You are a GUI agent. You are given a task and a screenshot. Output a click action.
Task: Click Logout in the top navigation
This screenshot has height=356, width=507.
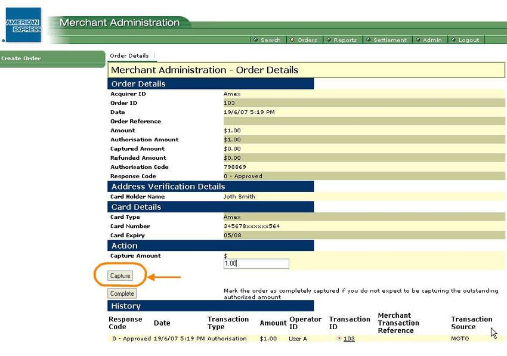(x=466, y=40)
